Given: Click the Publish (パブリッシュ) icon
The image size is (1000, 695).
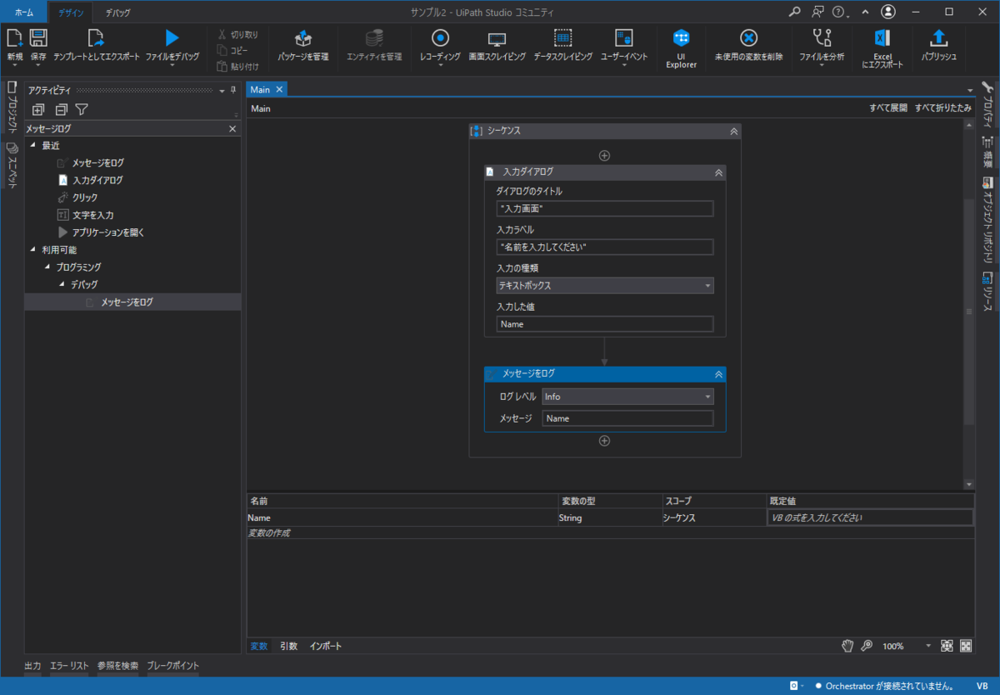Looking at the screenshot, I should pos(938,38).
